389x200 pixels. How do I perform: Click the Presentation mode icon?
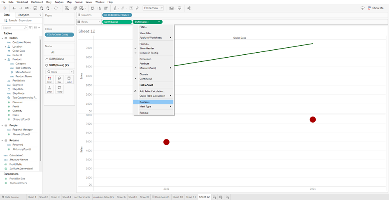click(x=179, y=8)
